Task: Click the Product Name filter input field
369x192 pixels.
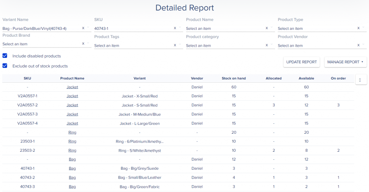Action: (x=223, y=28)
